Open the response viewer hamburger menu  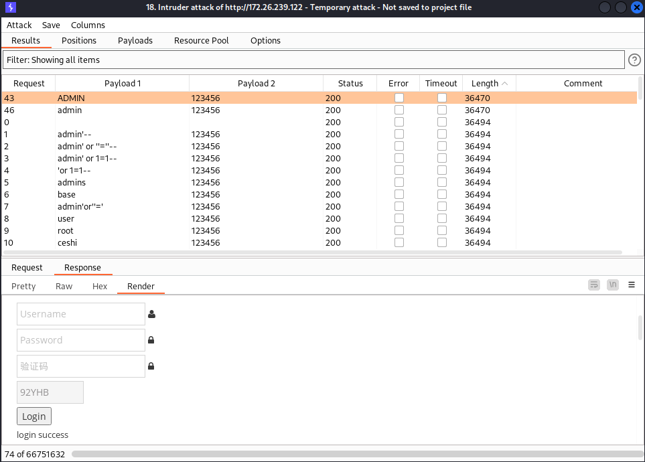click(x=632, y=285)
